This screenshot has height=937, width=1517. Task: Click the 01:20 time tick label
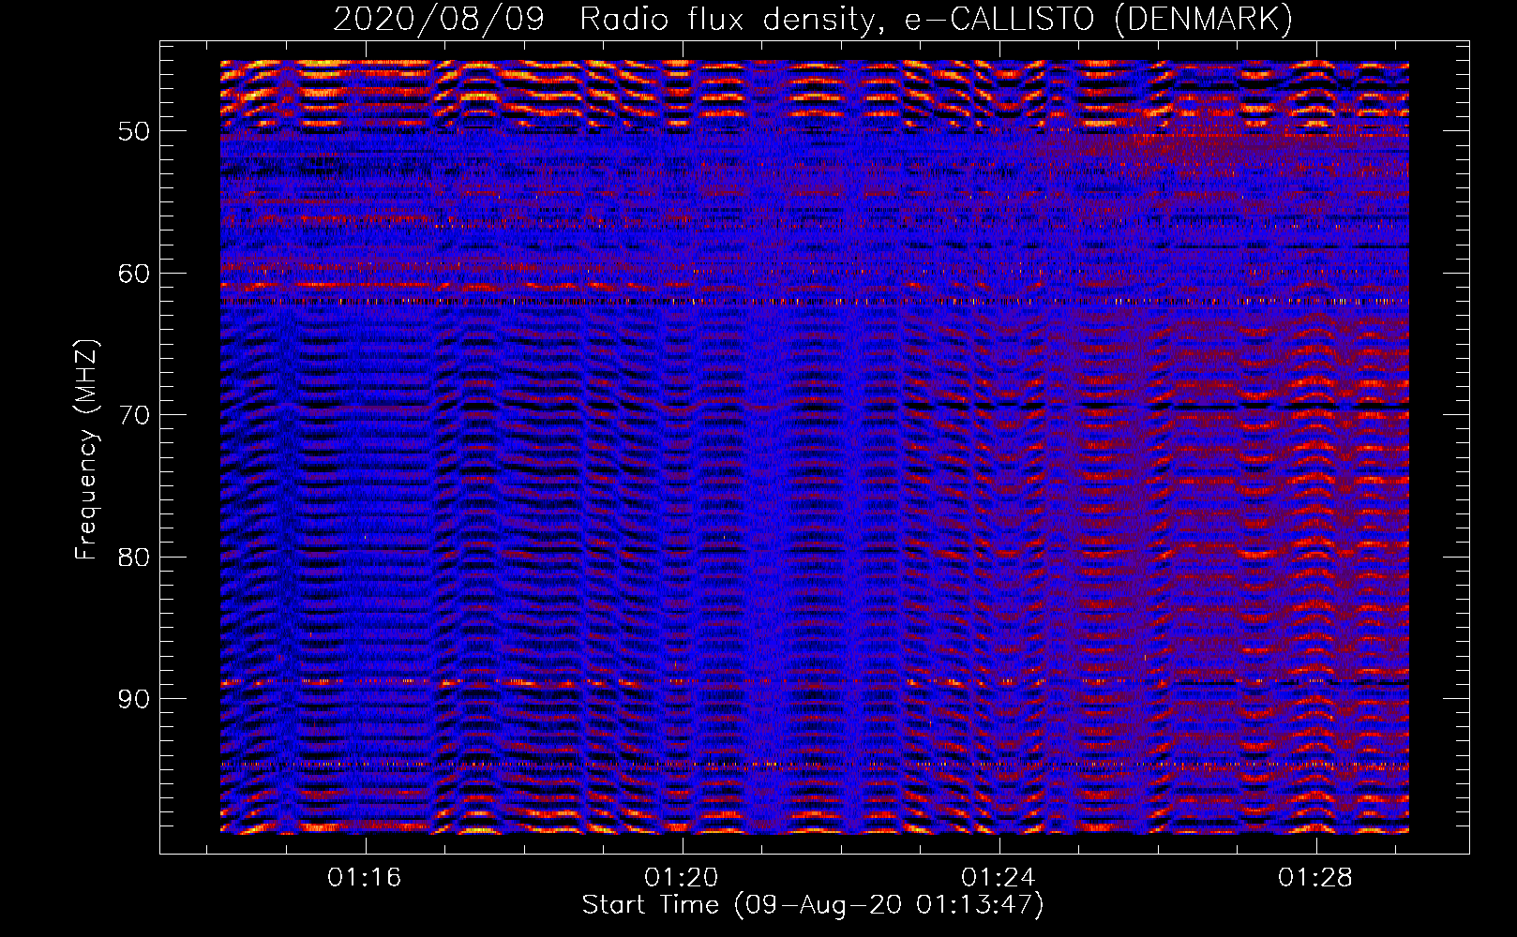coord(682,877)
